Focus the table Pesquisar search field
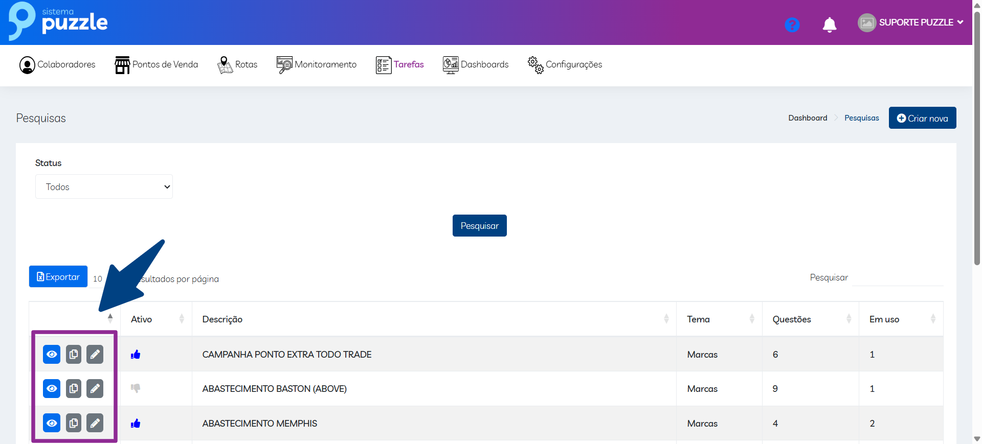 [x=897, y=277]
